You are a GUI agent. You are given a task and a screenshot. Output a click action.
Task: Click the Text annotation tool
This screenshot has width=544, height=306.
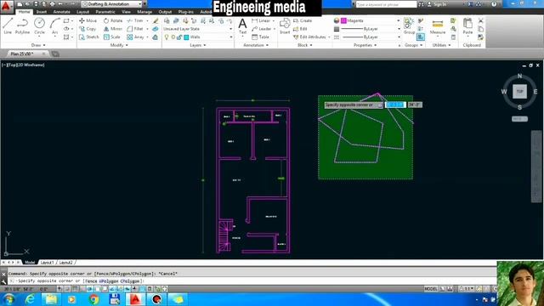coord(242,26)
